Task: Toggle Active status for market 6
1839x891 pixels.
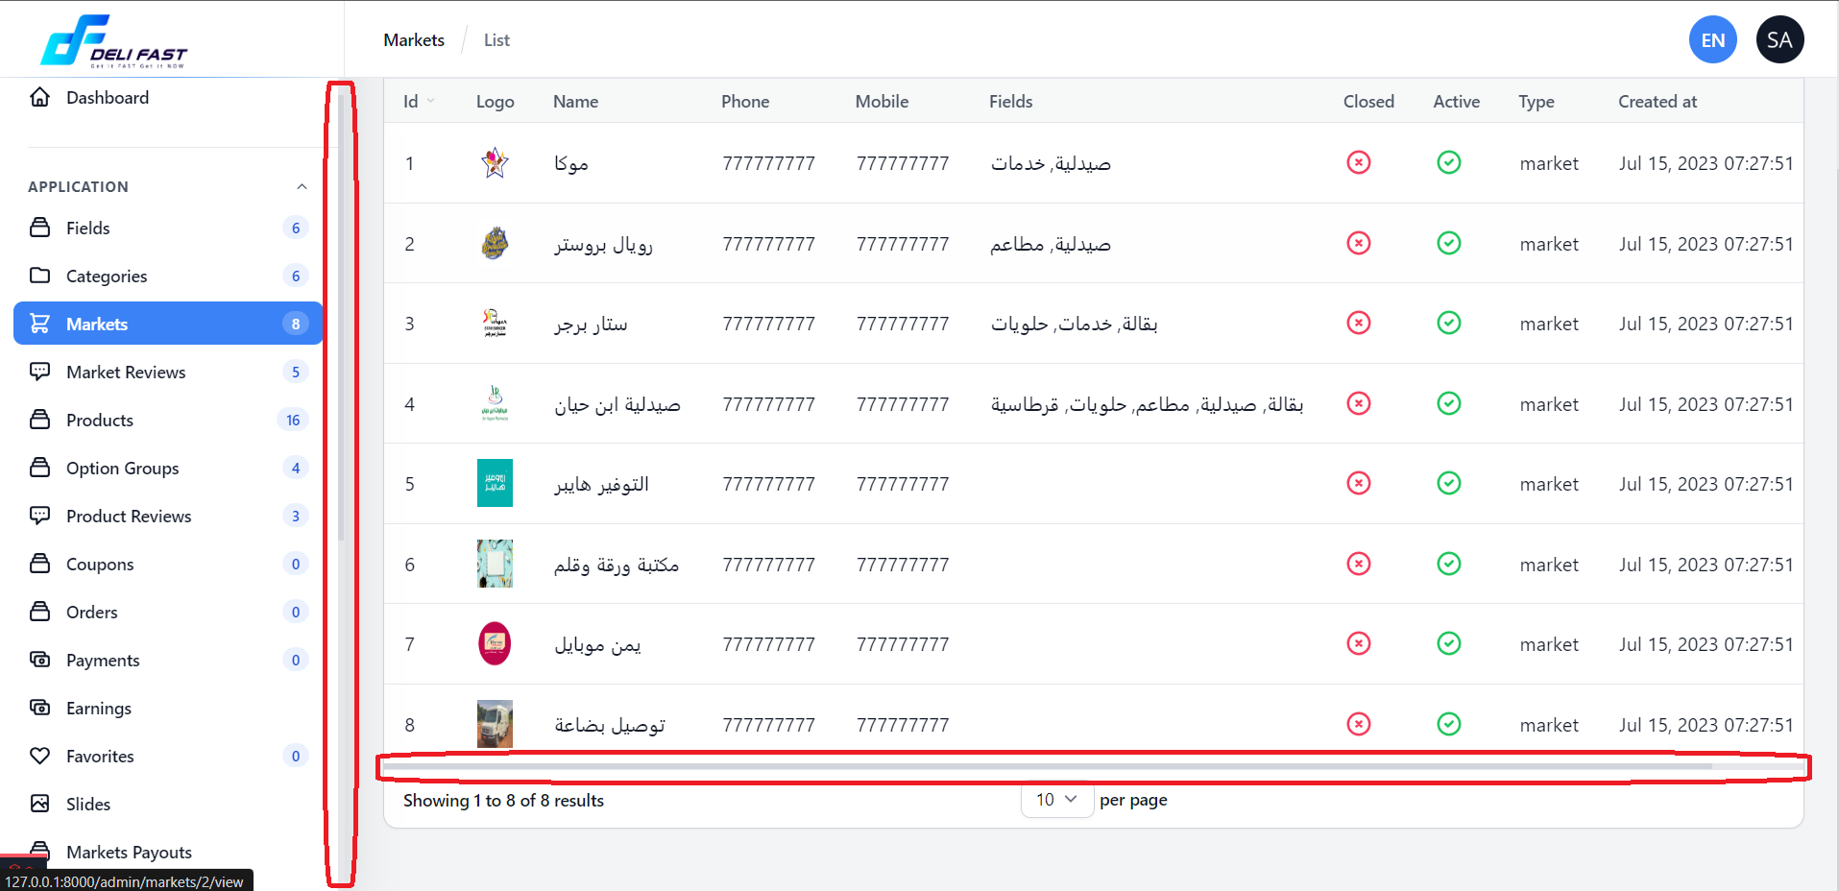Action: point(1448,565)
